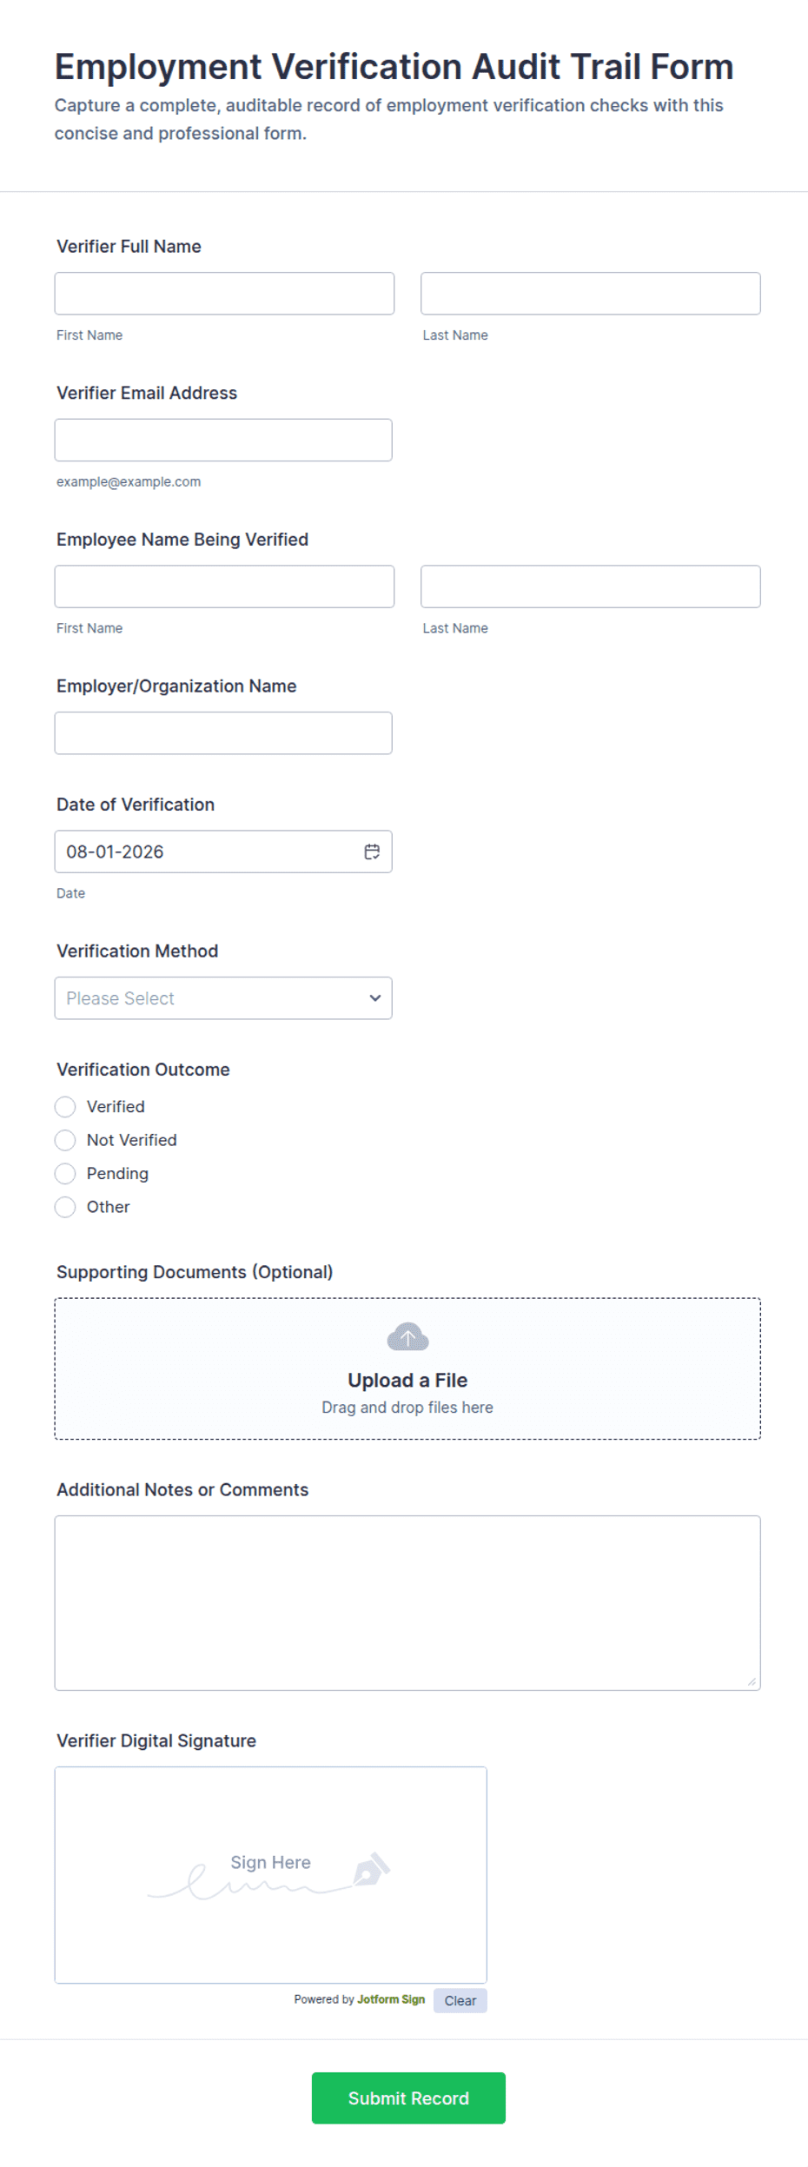This screenshot has width=808, height=2167.
Task: Click the cloud upload icon
Action: (407, 1337)
